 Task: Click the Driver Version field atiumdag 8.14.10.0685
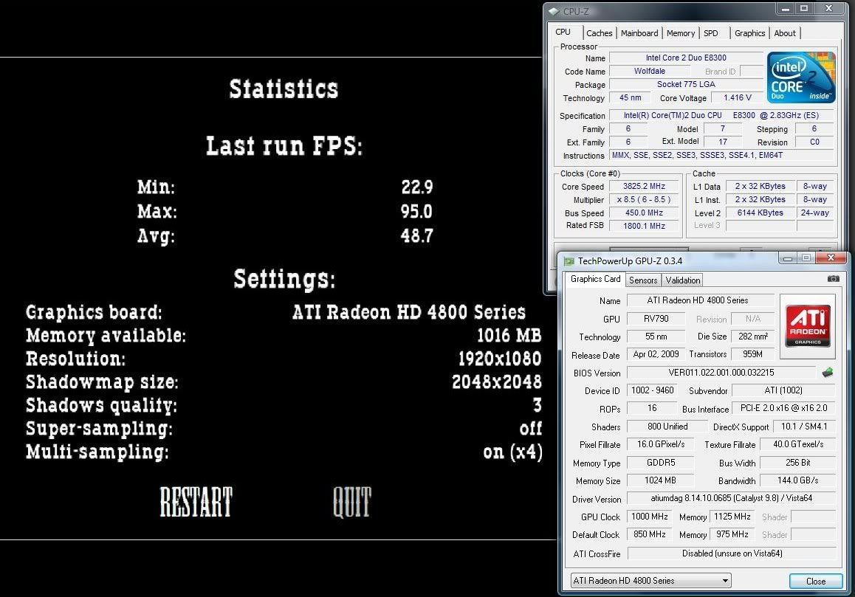(731, 498)
